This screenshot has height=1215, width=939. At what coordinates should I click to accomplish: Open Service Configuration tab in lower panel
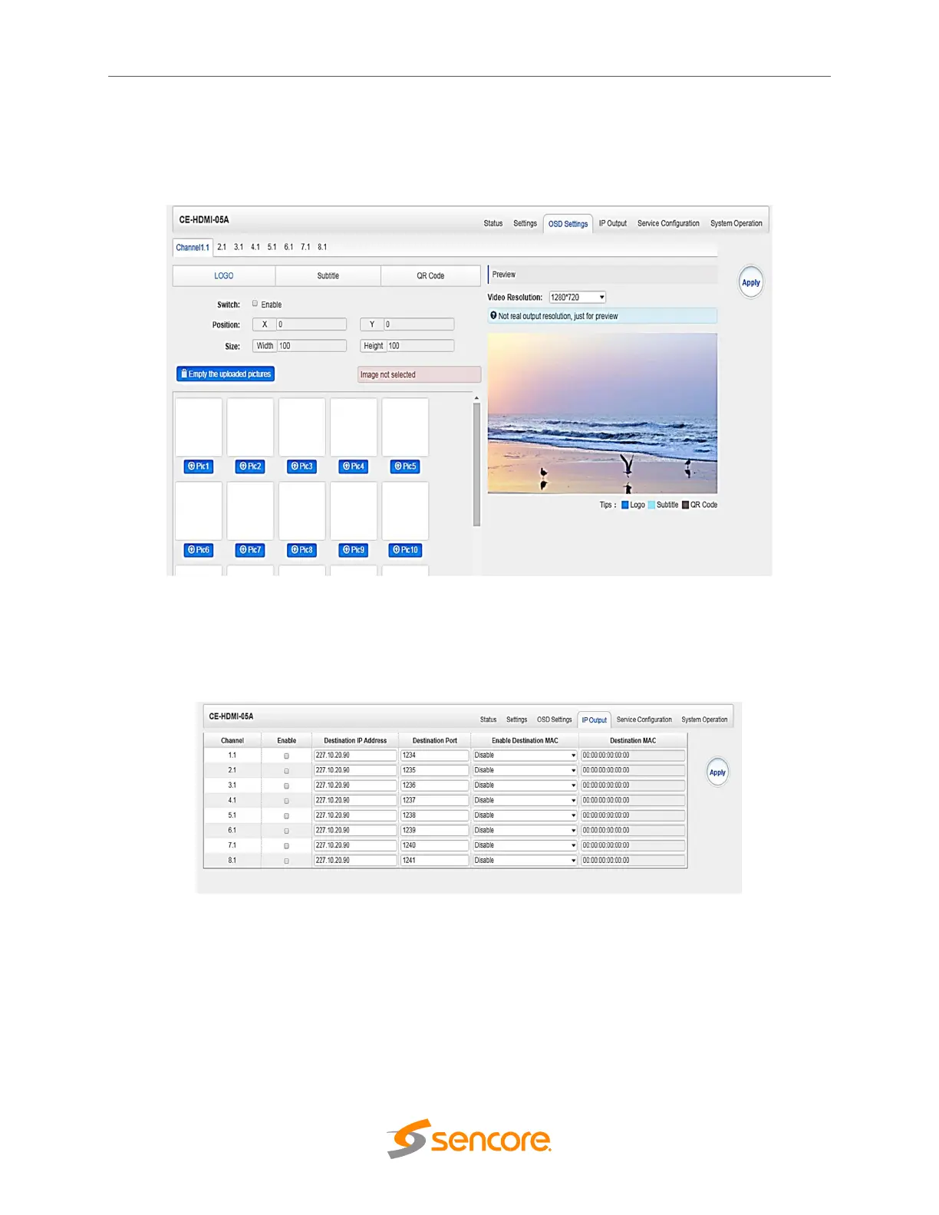[x=644, y=719]
